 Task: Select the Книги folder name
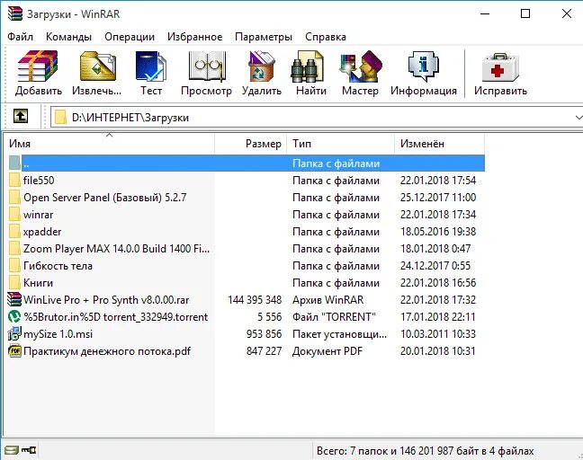39,283
